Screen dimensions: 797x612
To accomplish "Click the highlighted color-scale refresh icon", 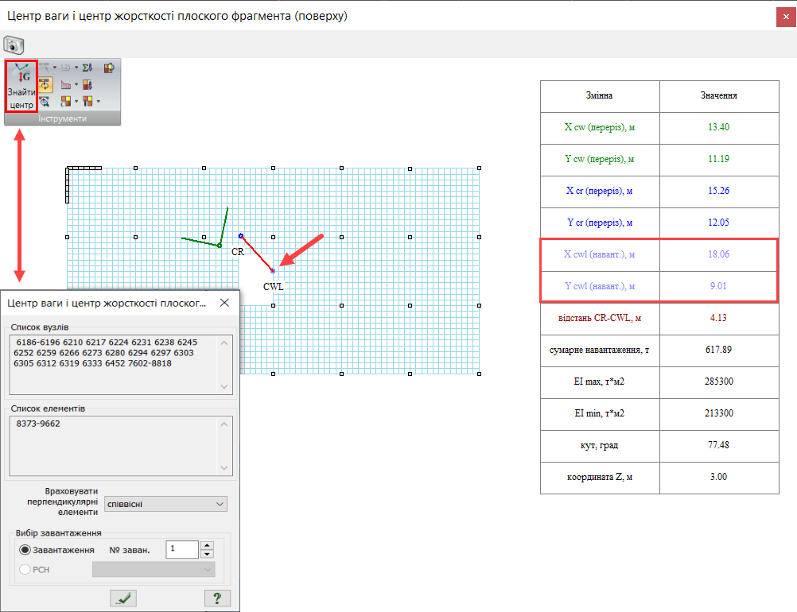I will [45, 85].
